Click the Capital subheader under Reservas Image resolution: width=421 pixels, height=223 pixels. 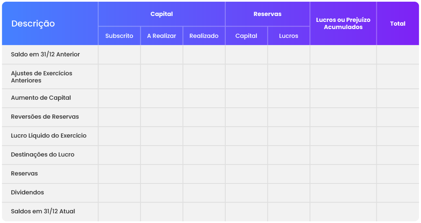[x=246, y=36]
